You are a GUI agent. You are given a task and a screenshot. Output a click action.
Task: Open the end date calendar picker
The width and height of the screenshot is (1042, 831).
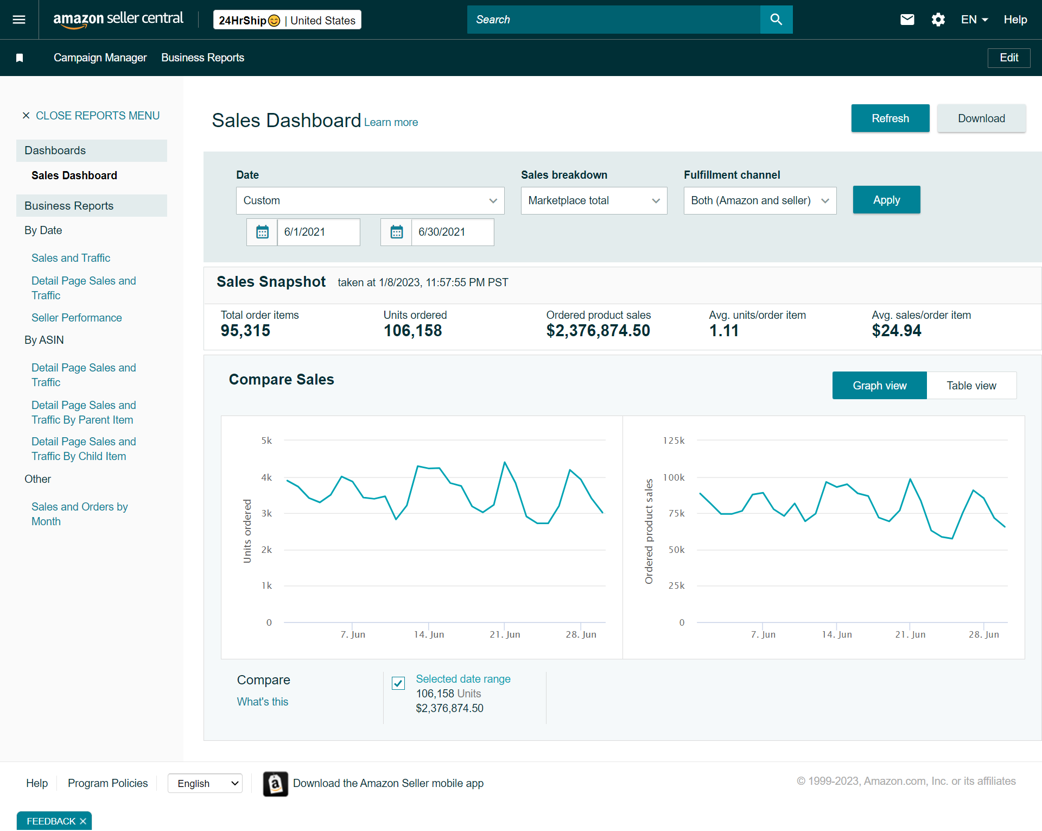coord(396,232)
